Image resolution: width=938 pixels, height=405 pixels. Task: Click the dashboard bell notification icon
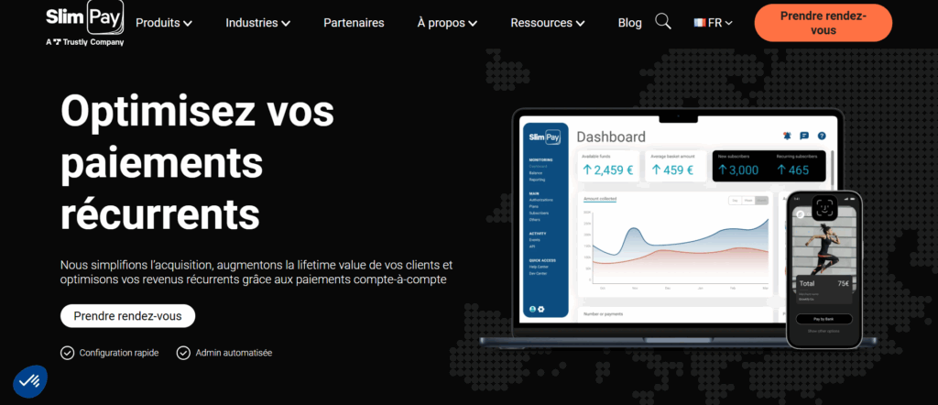(x=787, y=136)
